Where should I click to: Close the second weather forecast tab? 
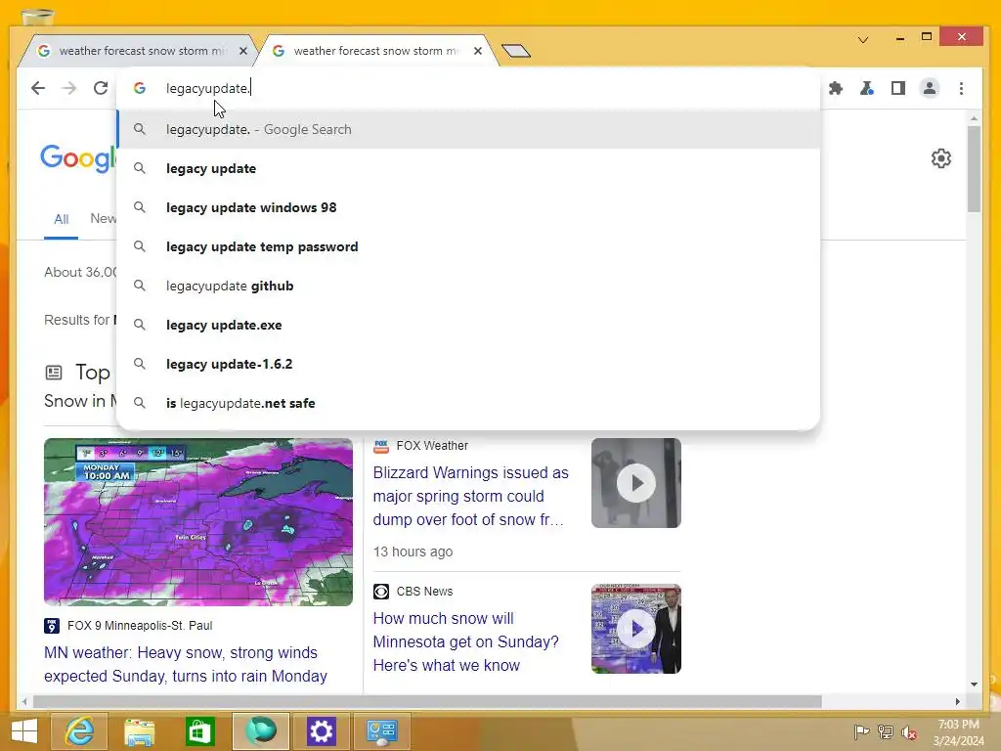[477, 51]
